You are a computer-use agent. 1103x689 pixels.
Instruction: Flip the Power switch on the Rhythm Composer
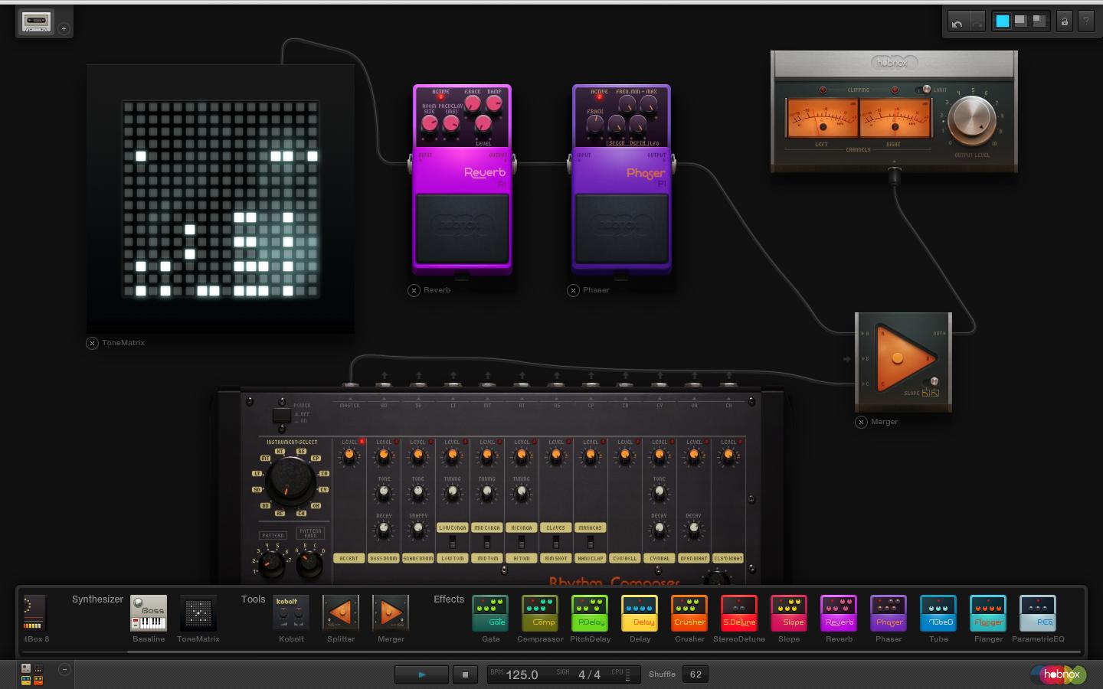coord(282,416)
